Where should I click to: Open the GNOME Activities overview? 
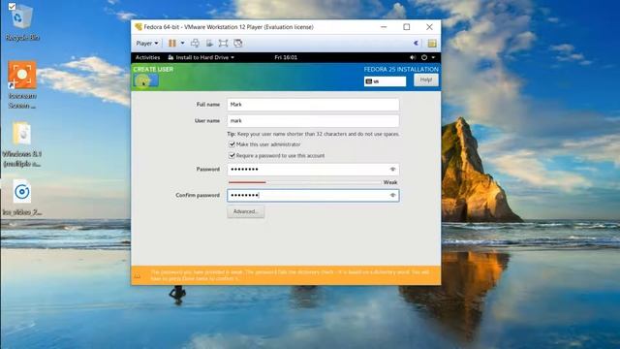coord(147,57)
